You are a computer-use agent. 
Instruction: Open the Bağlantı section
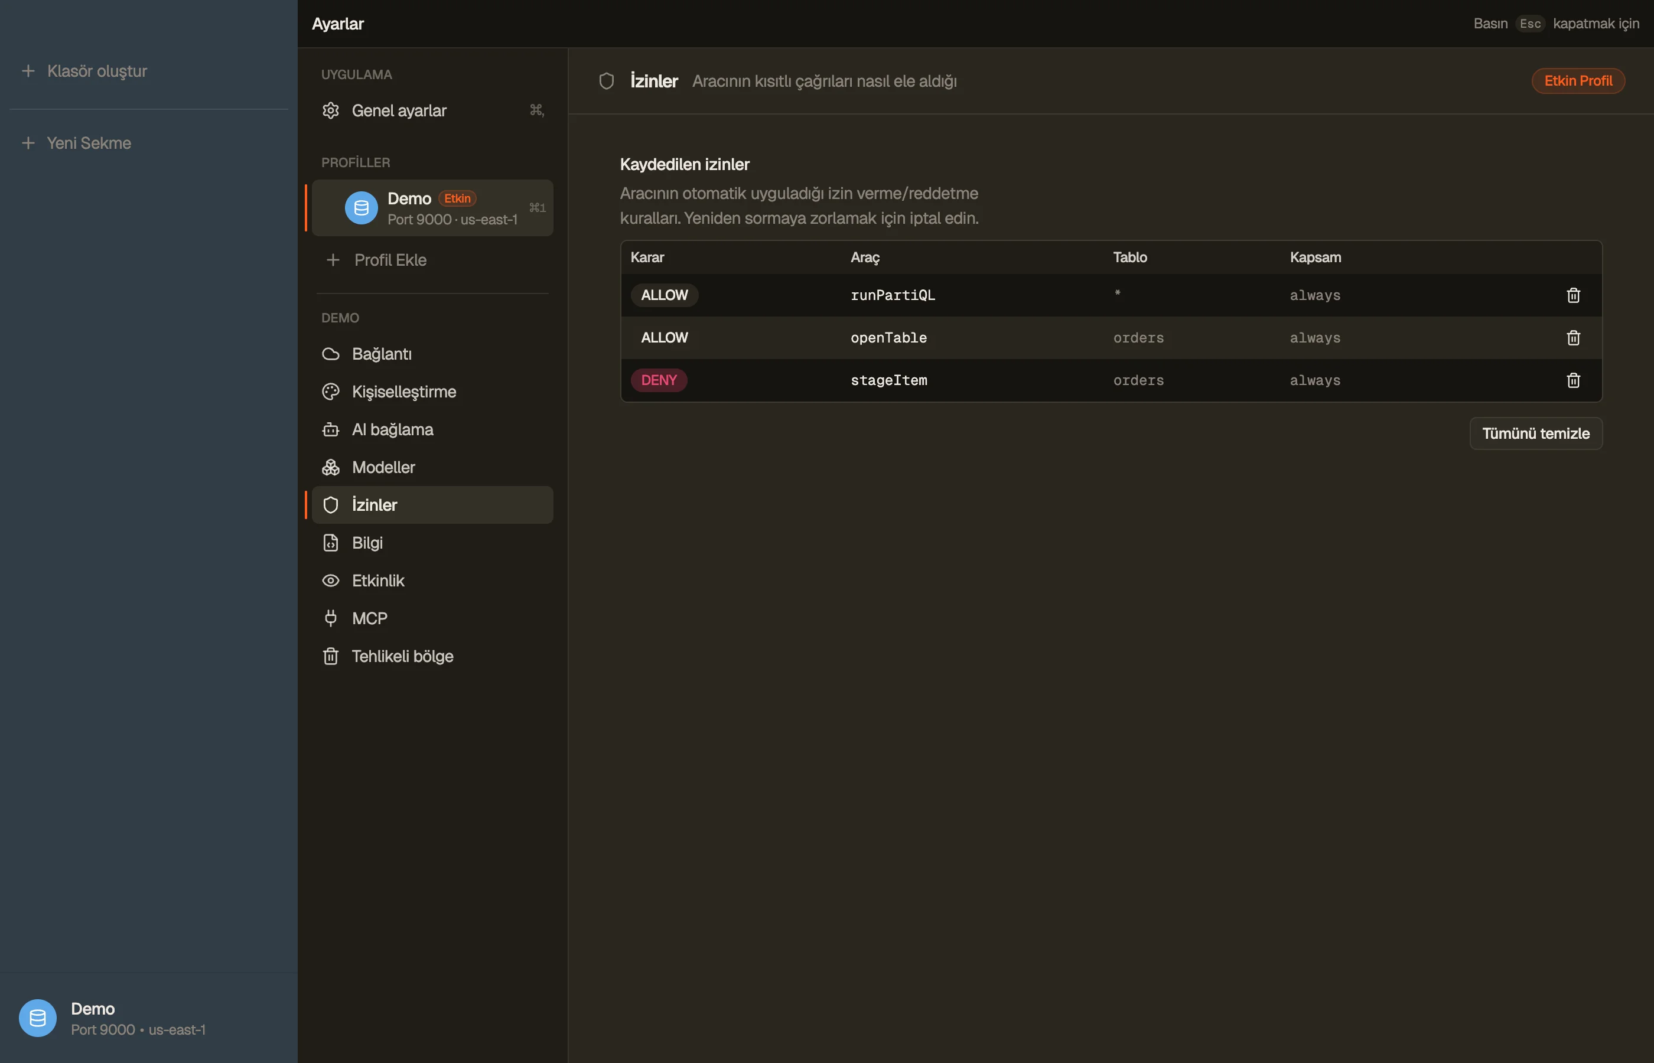point(432,354)
